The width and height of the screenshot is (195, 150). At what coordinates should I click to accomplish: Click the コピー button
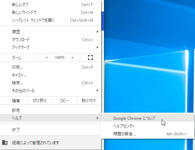coord(64,100)
